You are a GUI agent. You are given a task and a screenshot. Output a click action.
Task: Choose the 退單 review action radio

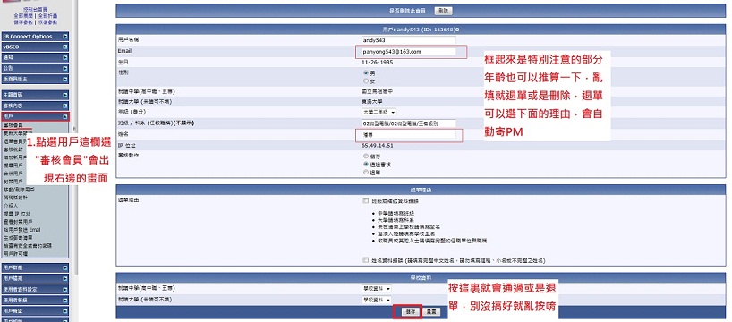point(365,172)
